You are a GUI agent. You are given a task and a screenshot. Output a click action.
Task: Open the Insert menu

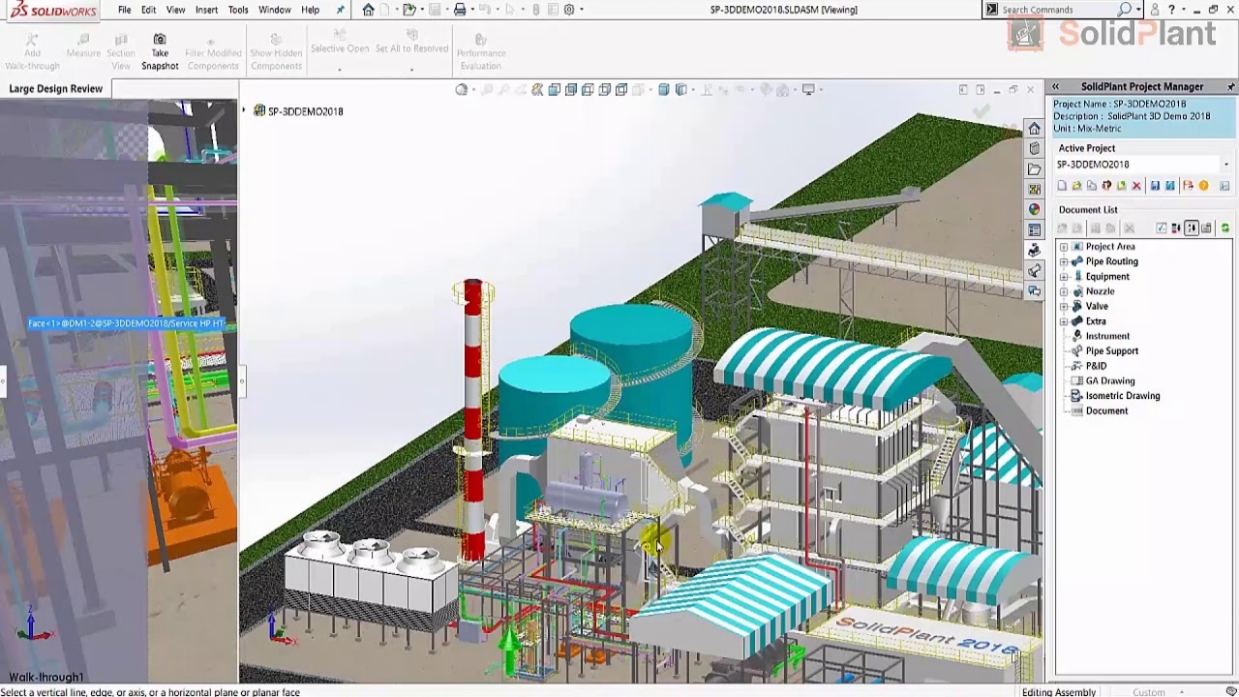pos(206,10)
